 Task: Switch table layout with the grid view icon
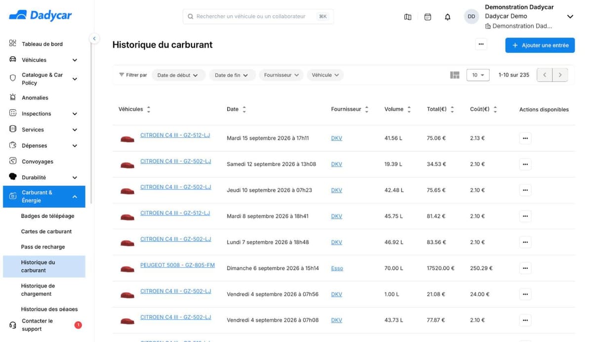pos(455,75)
